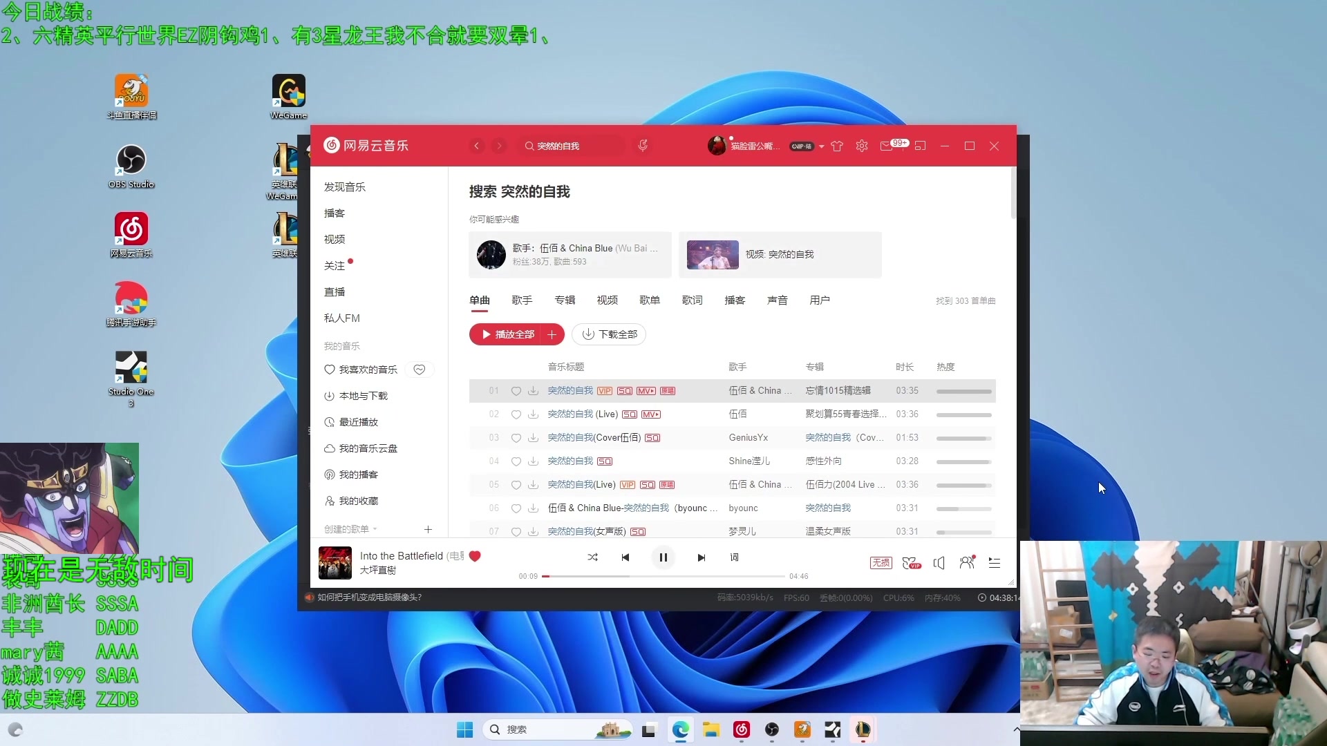
Task: Toggle shuffle playback mode
Action: [x=592, y=557]
